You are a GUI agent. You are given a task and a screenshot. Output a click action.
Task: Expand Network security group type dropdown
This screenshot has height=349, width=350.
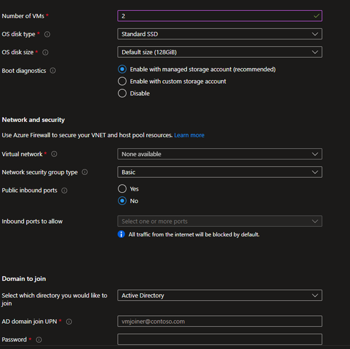(x=219, y=172)
